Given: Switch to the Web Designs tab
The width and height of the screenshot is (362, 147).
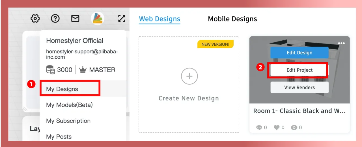Looking at the screenshot, I should click(x=160, y=19).
